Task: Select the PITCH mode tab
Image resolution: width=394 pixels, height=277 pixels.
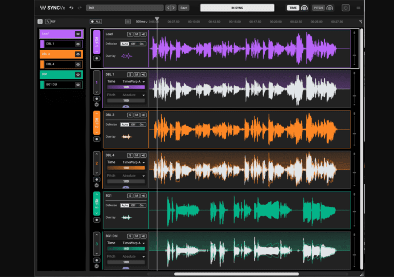Action: [x=319, y=8]
